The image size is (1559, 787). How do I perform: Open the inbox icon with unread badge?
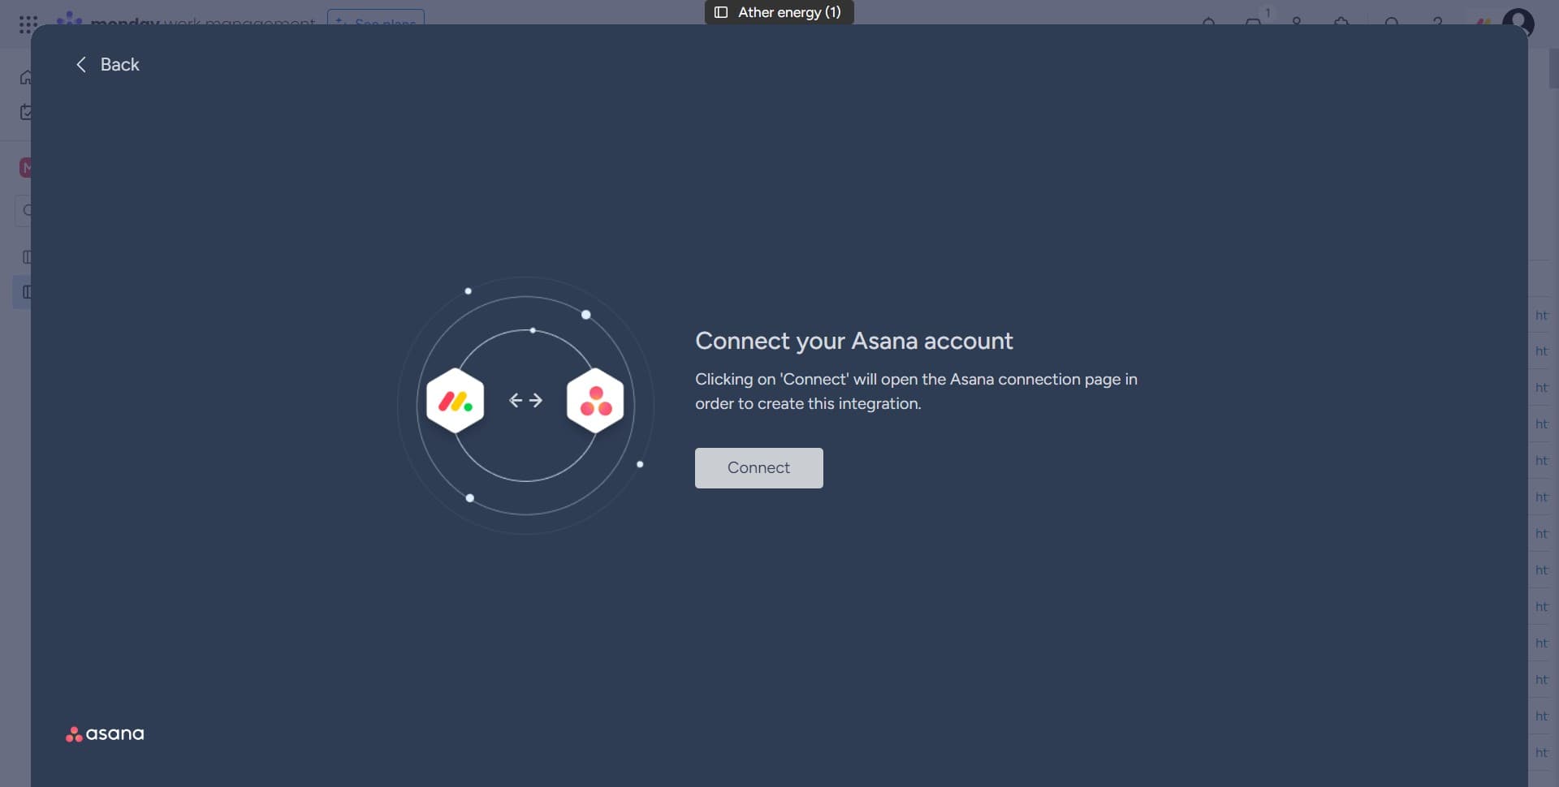(1253, 23)
